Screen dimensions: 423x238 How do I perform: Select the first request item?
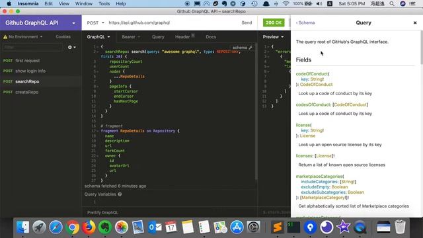[x=40, y=61]
